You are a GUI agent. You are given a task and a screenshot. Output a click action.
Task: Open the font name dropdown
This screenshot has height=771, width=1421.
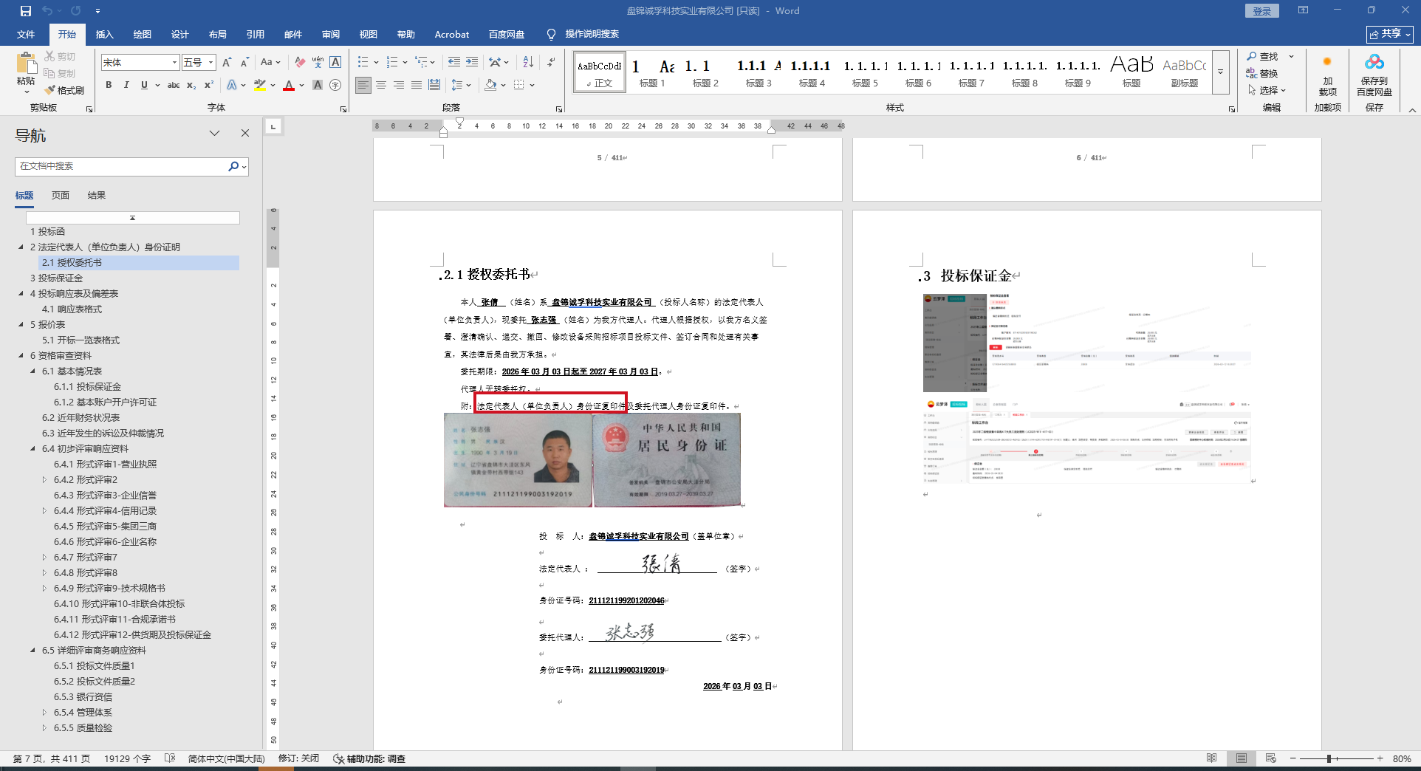coord(174,62)
